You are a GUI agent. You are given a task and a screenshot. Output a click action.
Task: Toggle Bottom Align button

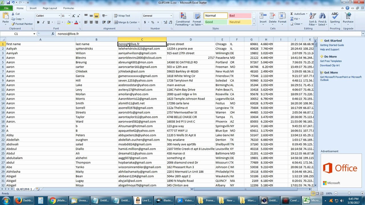[96, 16]
